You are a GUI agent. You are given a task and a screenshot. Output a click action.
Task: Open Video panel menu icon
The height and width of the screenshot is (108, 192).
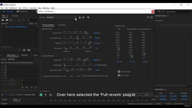[x=19, y=99]
